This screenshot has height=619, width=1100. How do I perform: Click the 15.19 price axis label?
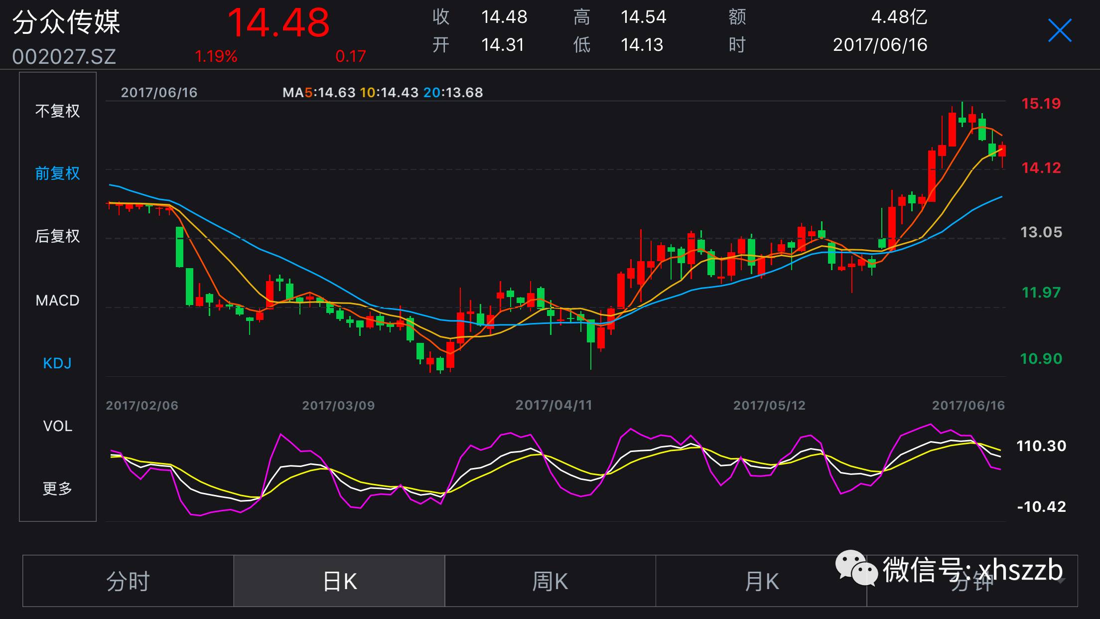1041,104
